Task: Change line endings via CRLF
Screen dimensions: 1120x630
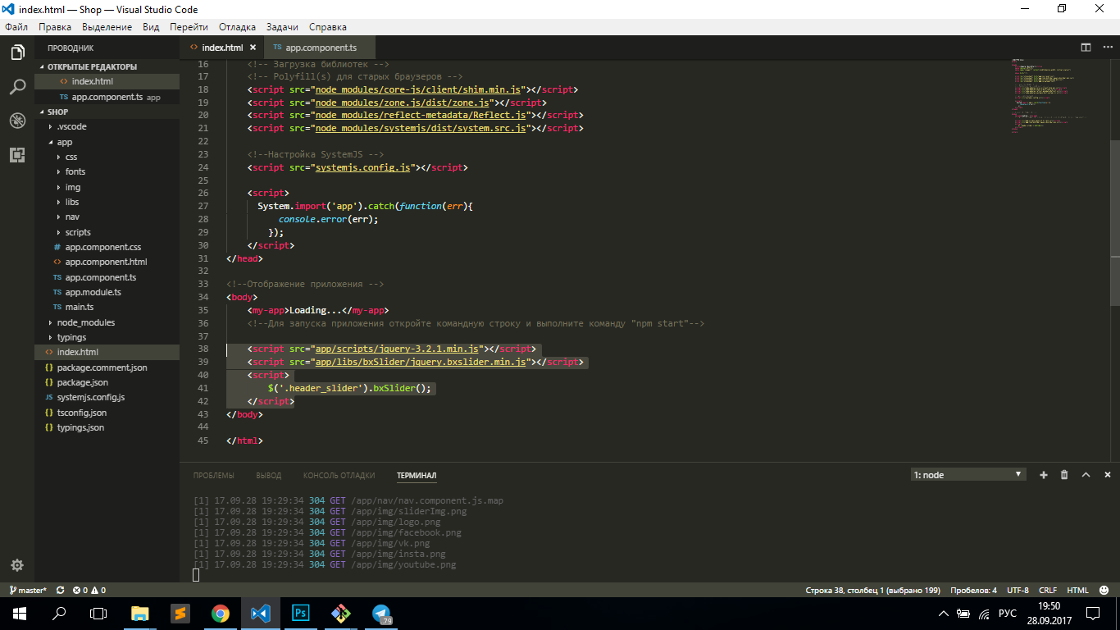Action: pyautogui.click(x=1048, y=590)
